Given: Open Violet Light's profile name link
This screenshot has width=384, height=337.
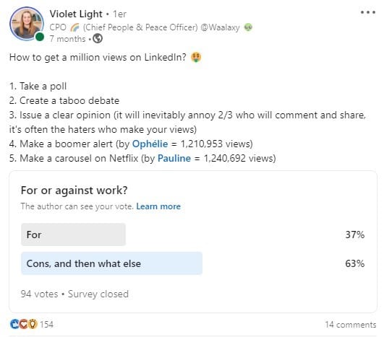Looking at the screenshot, I should pyautogui.click(x=76, y=14).
